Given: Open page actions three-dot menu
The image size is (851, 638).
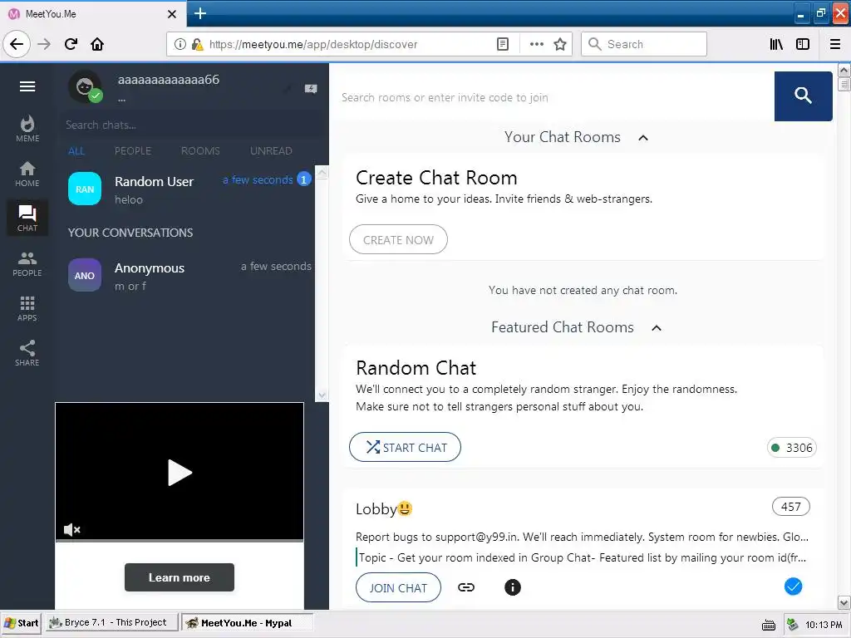Looking at the screenshot, I should [x=536, y=44].
